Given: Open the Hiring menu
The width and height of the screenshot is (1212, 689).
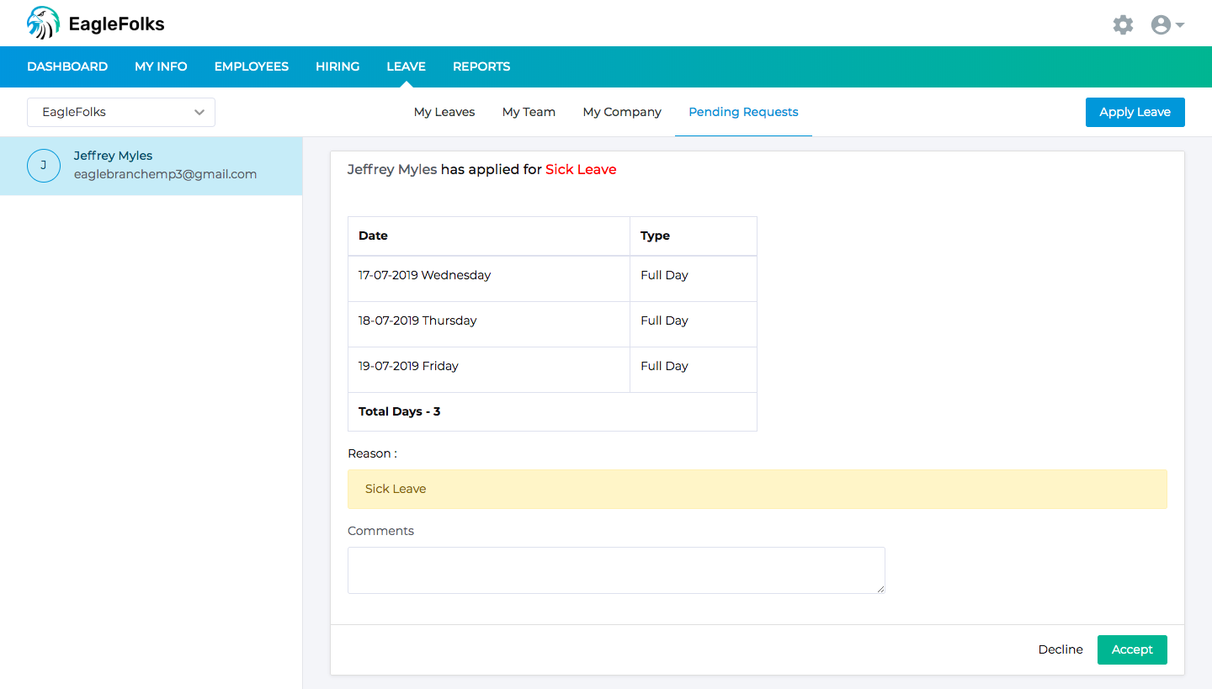Looking at the screenshot, I should (x=338, y=66).
